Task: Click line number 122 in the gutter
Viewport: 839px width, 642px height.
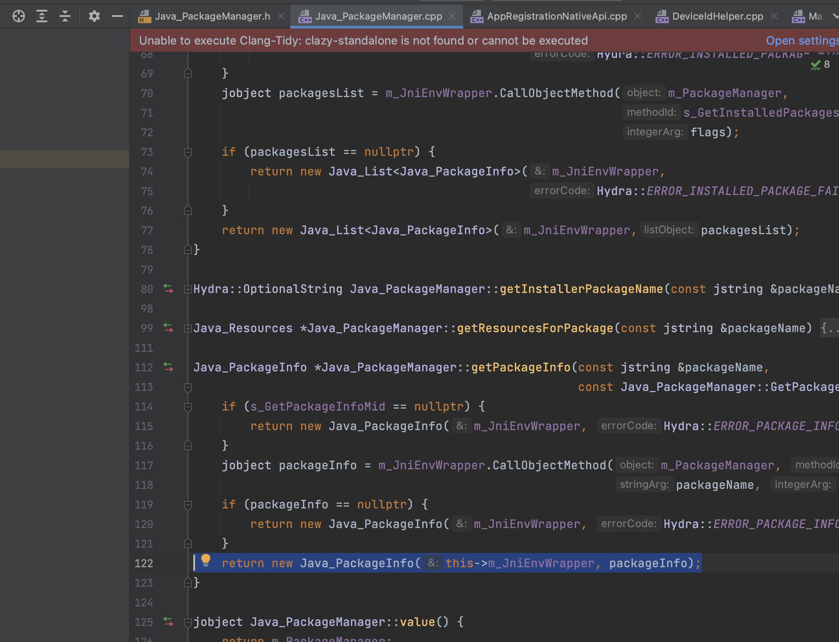Action: coord(143,563)
